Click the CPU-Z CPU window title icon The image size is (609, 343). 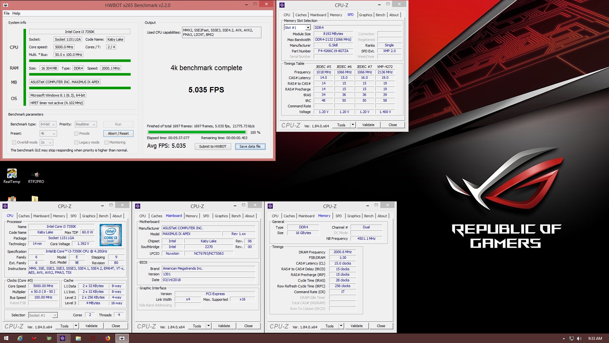pyautogui.click(x=5, y=206)
